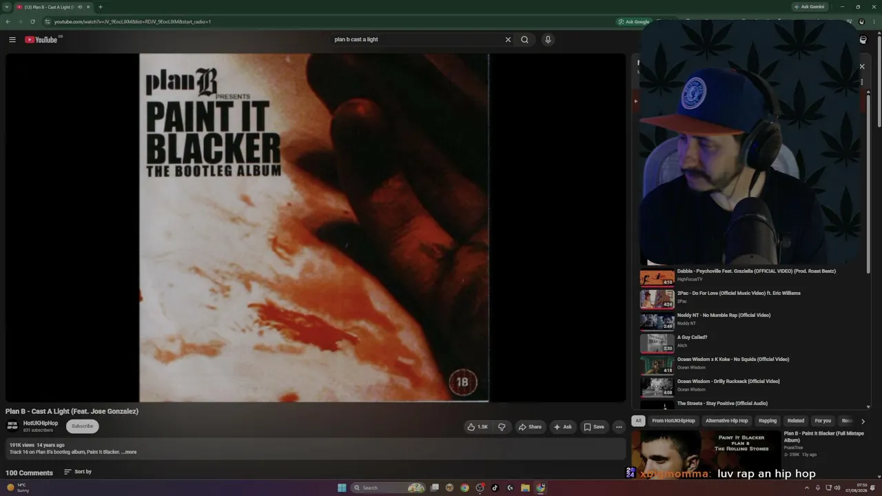
Task: Open more actions for the video
Action: click(619, 427)
